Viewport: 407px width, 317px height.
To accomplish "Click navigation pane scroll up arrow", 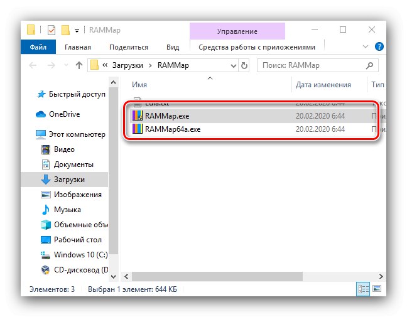I will 113,82.
